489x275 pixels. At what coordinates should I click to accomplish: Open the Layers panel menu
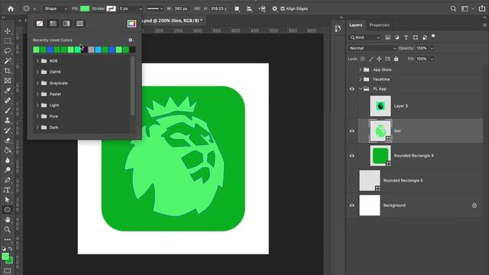[484, 25]
